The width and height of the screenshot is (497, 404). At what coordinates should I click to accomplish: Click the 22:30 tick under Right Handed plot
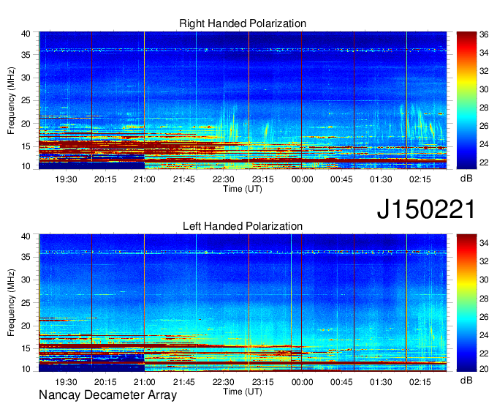coord(223,179)
